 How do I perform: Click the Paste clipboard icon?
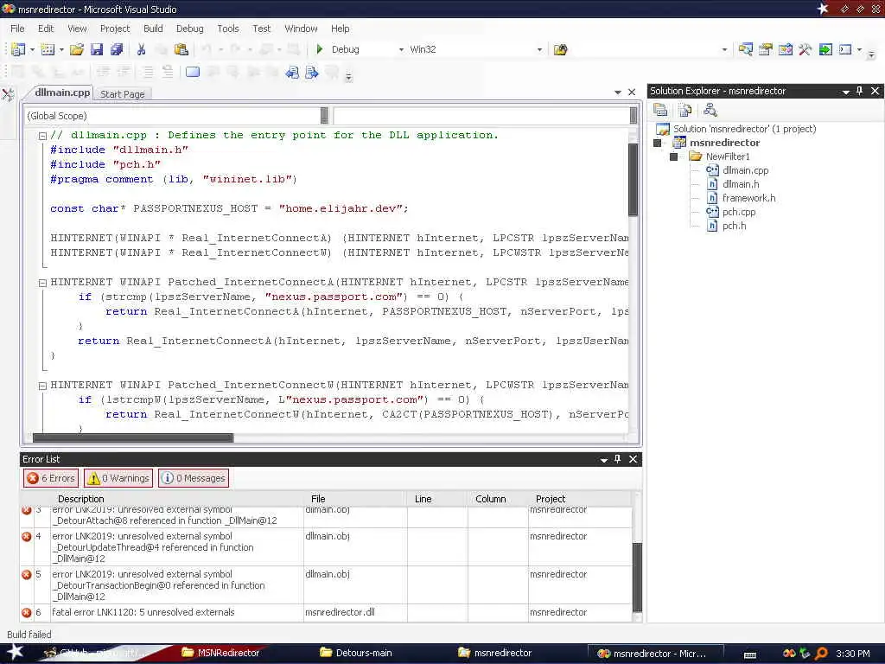click(x=181, y=49)
